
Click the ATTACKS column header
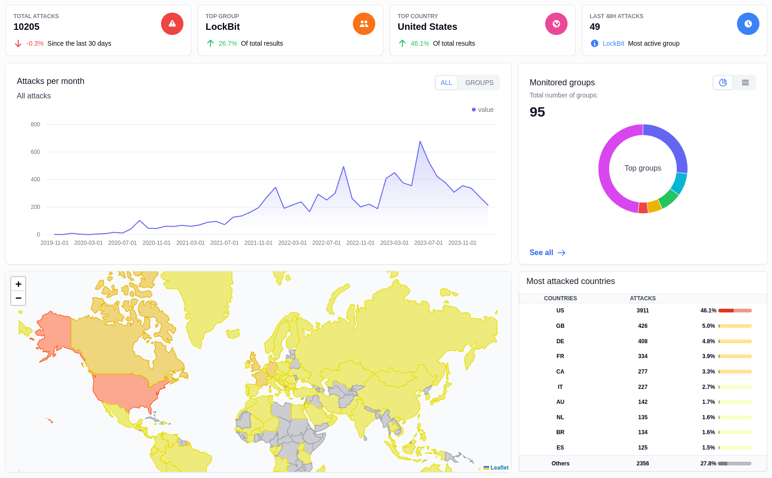click(643, 298)
